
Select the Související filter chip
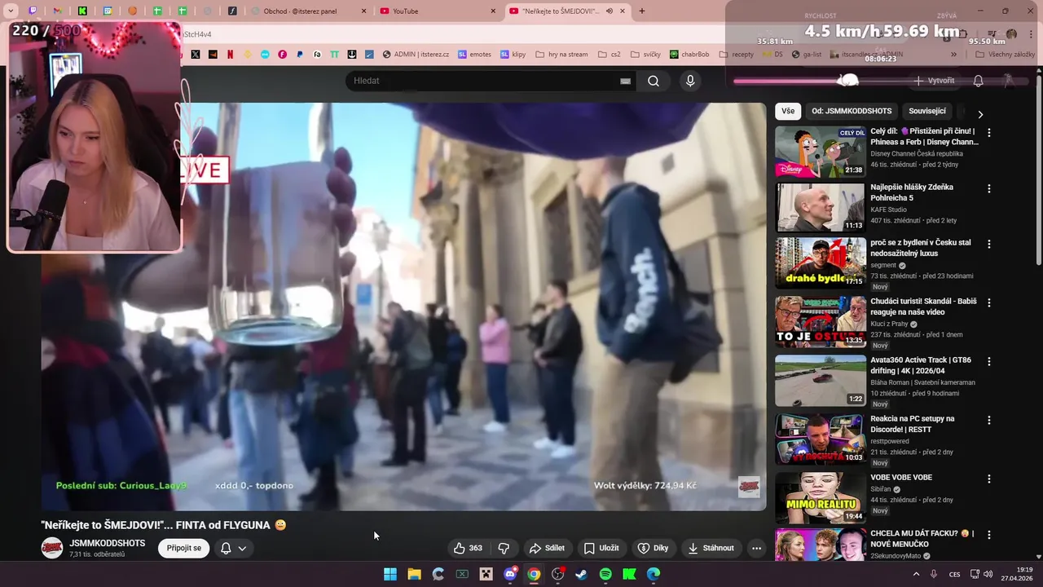[927, 111]
